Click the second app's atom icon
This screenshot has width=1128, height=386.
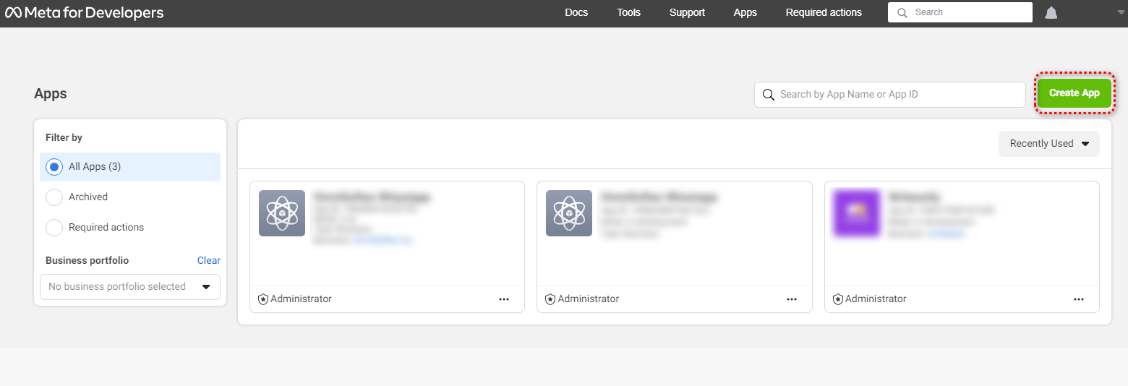pyautogui.click(x=569, y=213)
